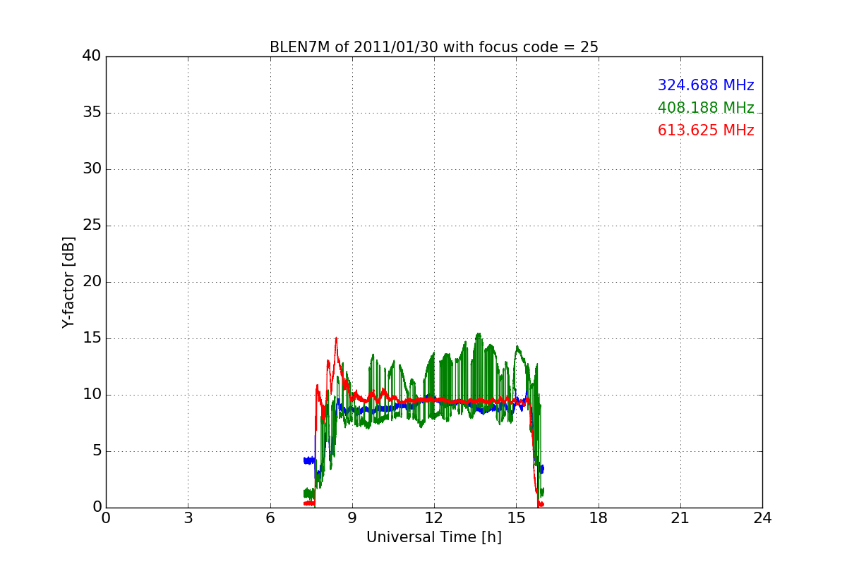Viewport: 847px width, 564px height.
Task: Click the 'Y-factor [dB]' axis label
Action: pos(68,282)
